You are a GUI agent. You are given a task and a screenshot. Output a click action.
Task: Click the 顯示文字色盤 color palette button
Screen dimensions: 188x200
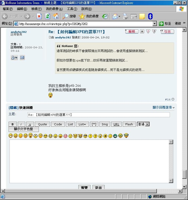click(x=24, y=129)
